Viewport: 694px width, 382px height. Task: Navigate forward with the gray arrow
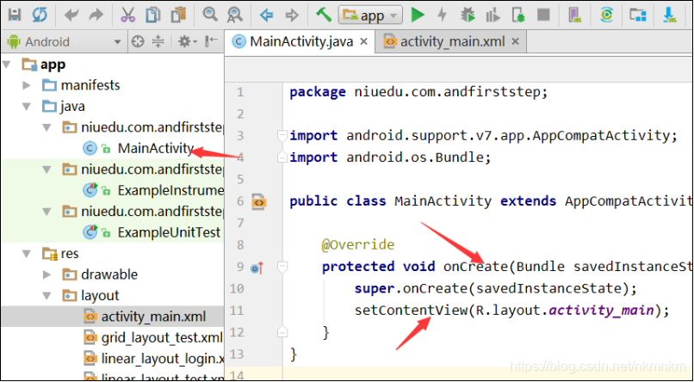292,15
